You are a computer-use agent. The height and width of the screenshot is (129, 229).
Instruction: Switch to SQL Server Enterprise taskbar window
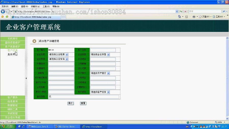67,126
